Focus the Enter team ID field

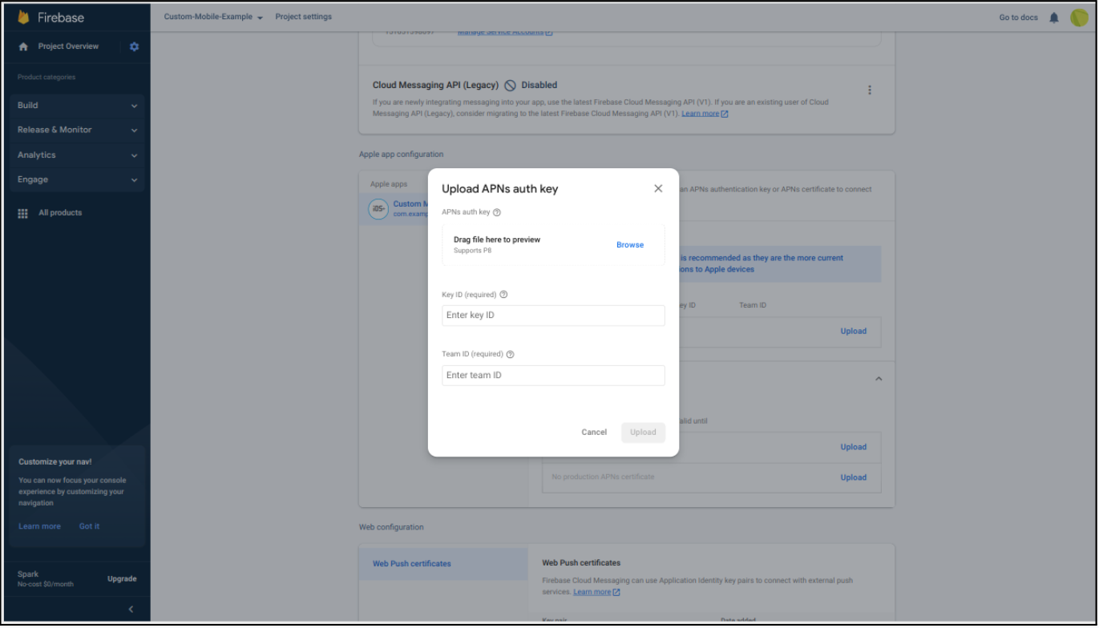tap(553, 376)
